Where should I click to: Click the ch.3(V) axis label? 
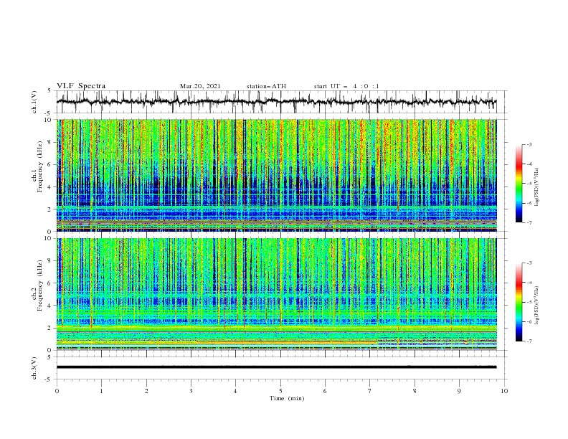point(34,368)
